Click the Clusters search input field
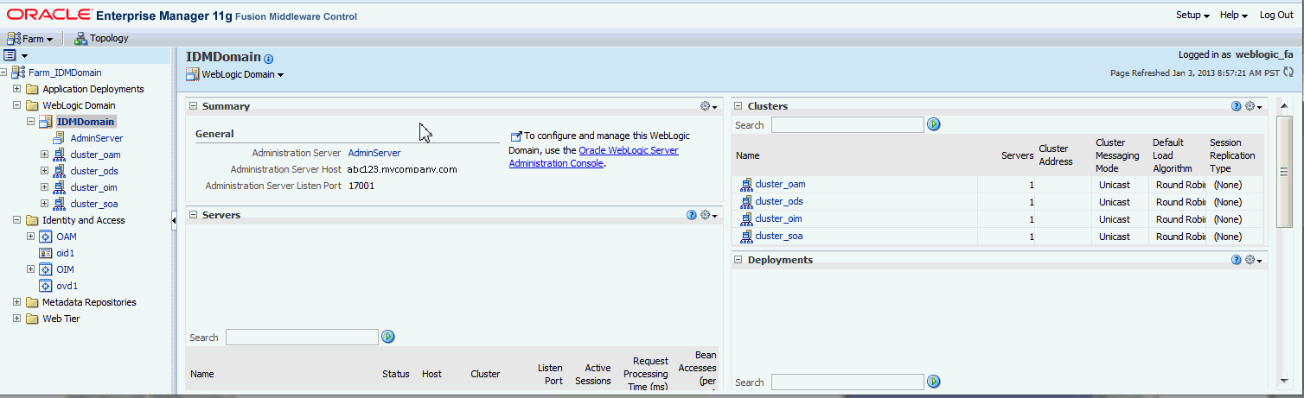 pos(847,124)
